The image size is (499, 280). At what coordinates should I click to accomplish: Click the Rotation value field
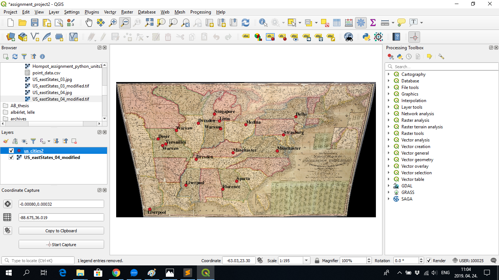click(x=405, y=261)
